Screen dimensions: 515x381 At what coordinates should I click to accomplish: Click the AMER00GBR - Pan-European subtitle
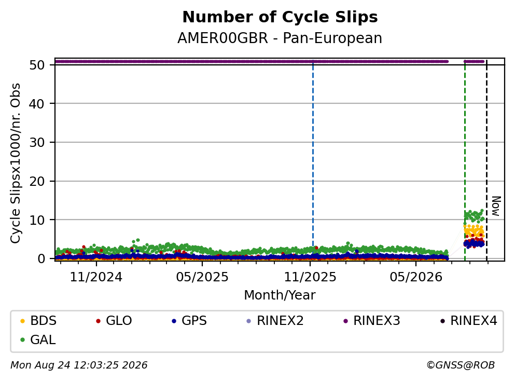280,38
